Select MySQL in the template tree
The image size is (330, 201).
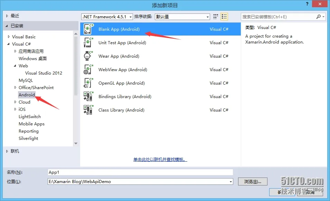[x=26, y=80]
